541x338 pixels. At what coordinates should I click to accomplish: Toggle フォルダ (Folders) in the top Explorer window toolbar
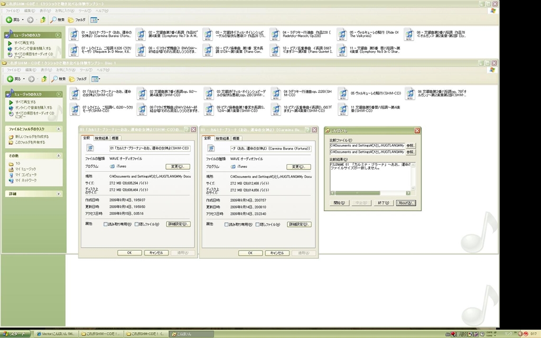[77, 20]
